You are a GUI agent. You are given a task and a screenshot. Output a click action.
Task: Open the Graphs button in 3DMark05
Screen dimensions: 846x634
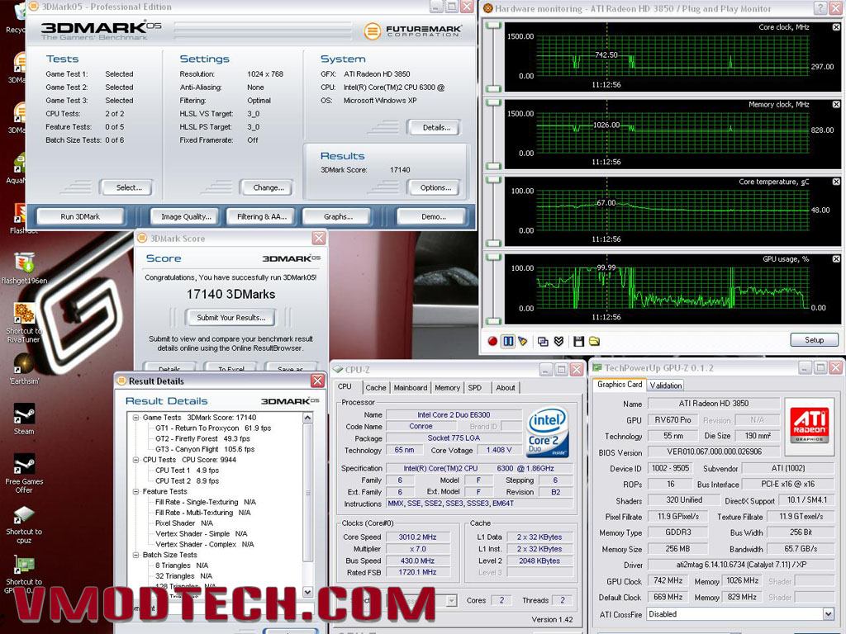[x=338, y=216]
